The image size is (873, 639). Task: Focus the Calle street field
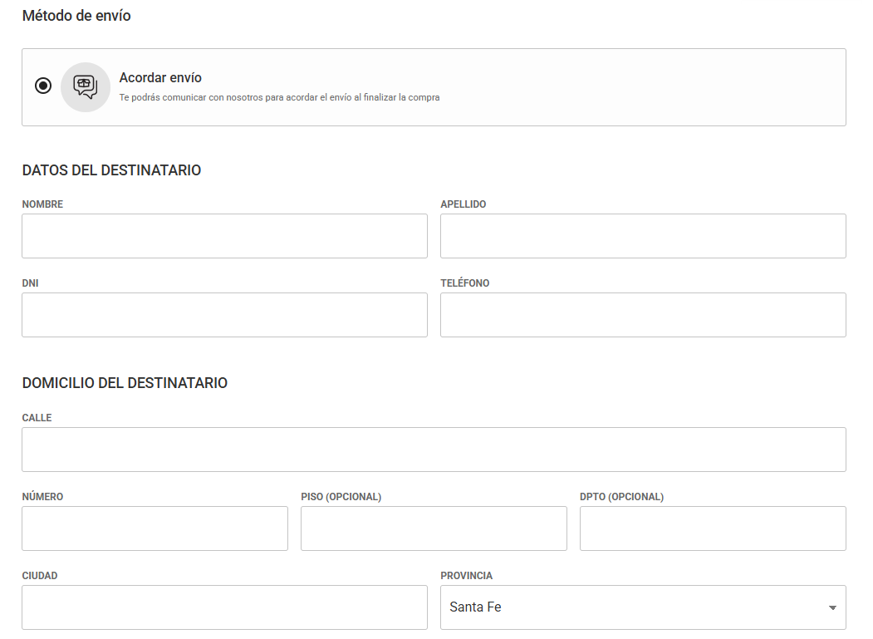point(434,450)
